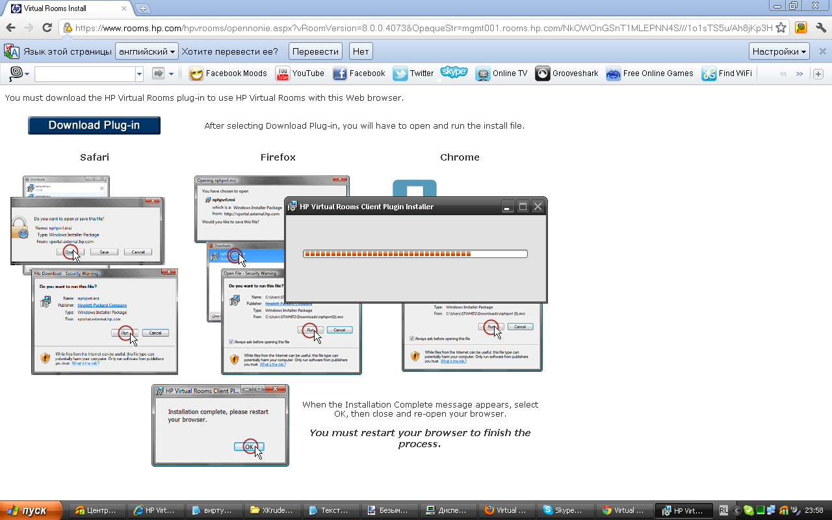Click the spiral toolbar logo icon
This screenshot has height=520, width=832.
tap(16, 73)
